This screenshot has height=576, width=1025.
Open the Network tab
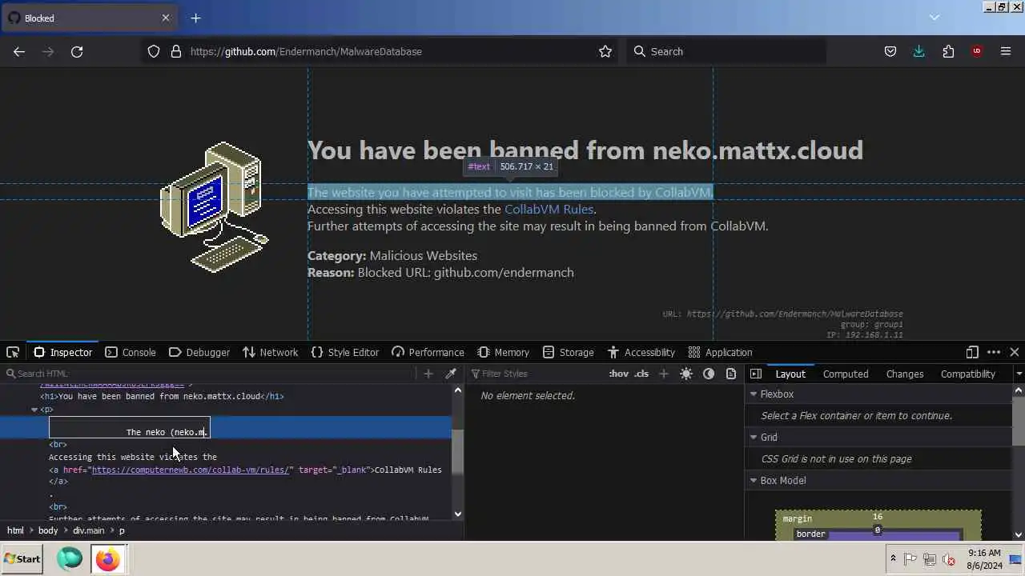[x=271, y=352]
